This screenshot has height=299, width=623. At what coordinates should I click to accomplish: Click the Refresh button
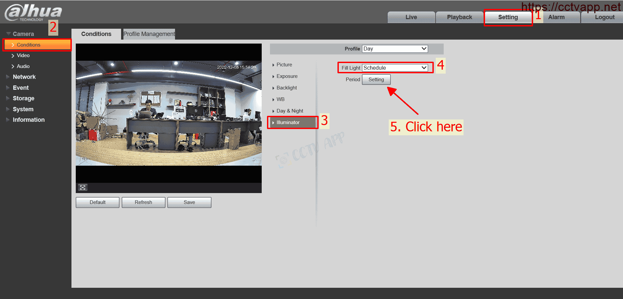[143, 202]
